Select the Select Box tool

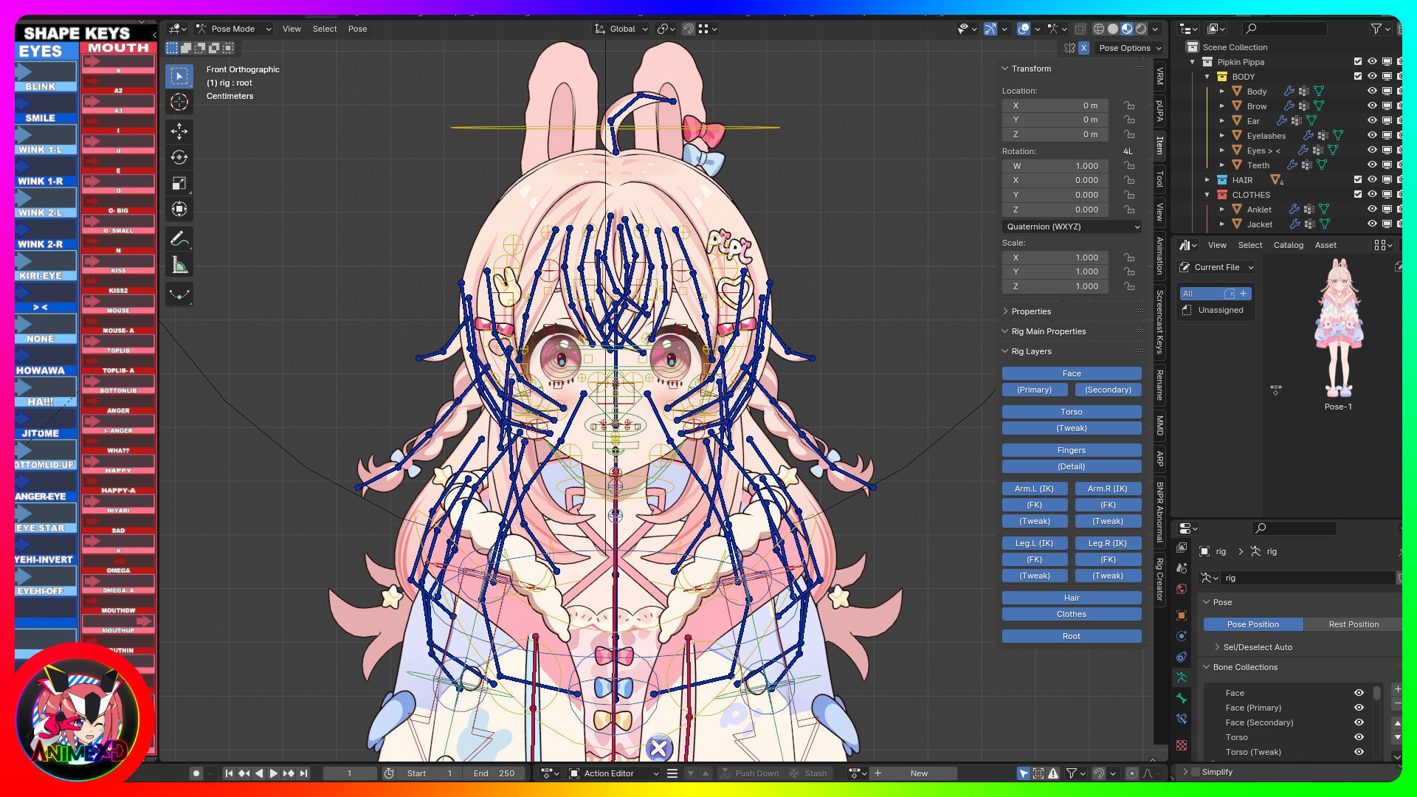[x=179, y=77]
